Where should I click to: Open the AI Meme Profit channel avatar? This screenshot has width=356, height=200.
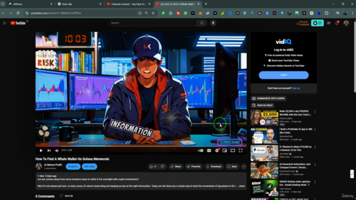point(39,167)
